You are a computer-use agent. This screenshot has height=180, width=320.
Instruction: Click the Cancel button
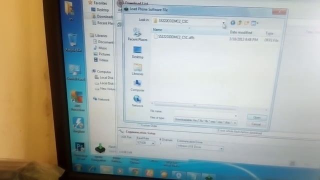pyautogui.click(x=256, y=124)
